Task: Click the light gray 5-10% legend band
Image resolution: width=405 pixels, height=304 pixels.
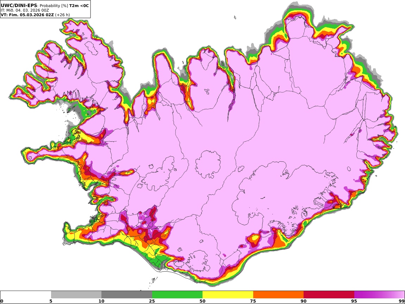Action: coord(76,294)
